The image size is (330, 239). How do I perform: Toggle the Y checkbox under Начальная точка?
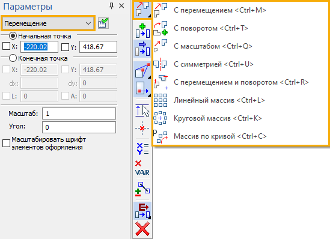(x=65, y=47)
